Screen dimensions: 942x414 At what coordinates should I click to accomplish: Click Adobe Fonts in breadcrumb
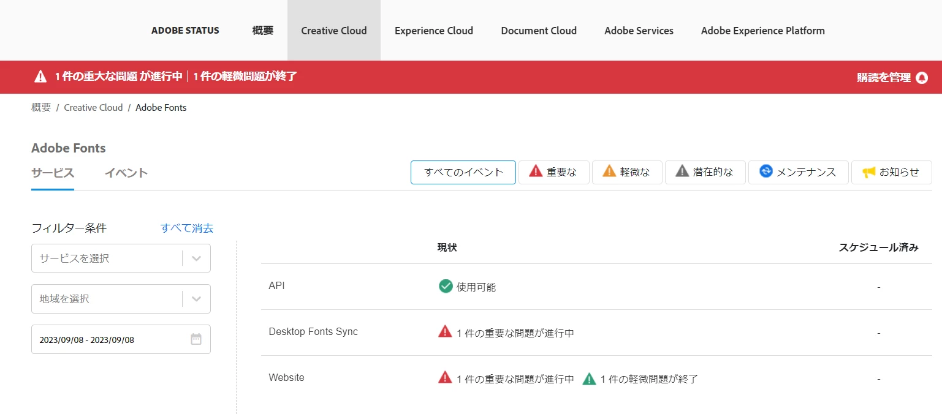click(161, 107)
